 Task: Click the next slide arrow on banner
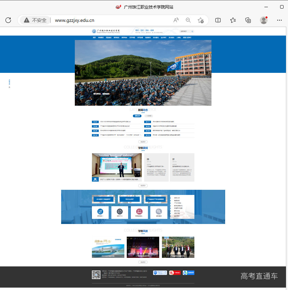(x=208, y=73)
